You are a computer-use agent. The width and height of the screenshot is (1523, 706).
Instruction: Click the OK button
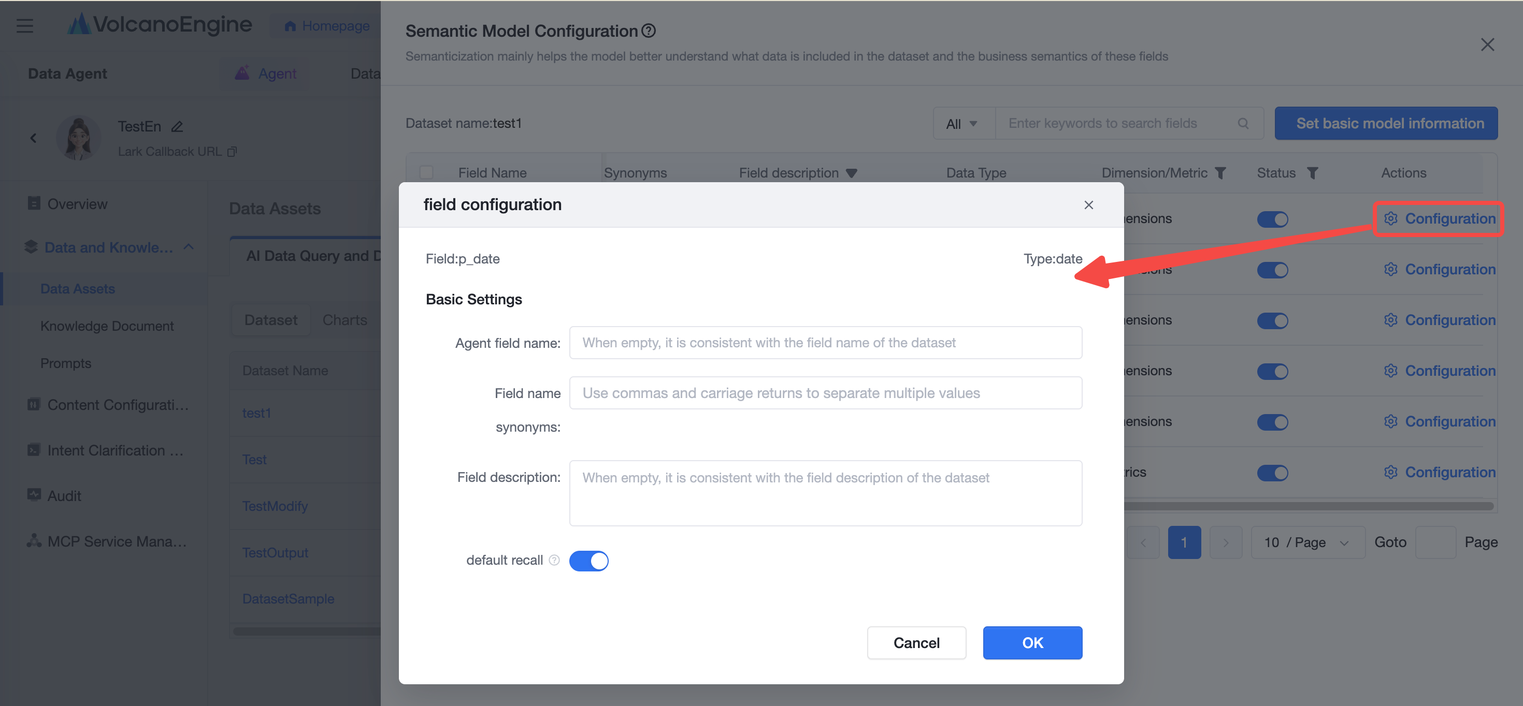(1032, 643)
